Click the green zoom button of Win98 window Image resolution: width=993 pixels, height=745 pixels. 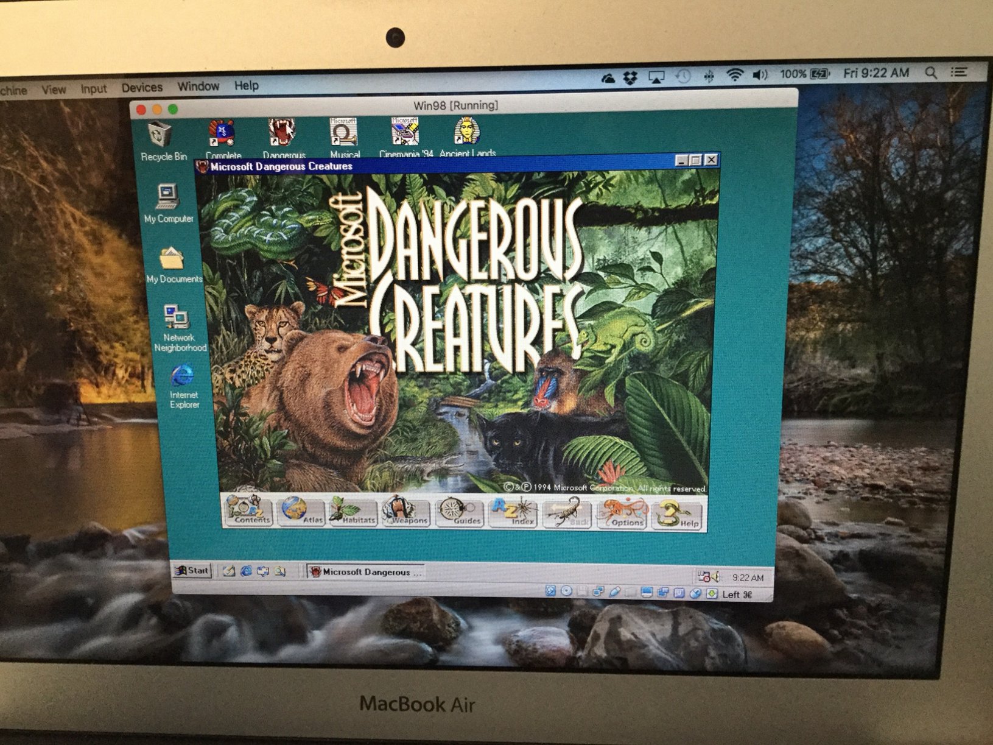173,109
